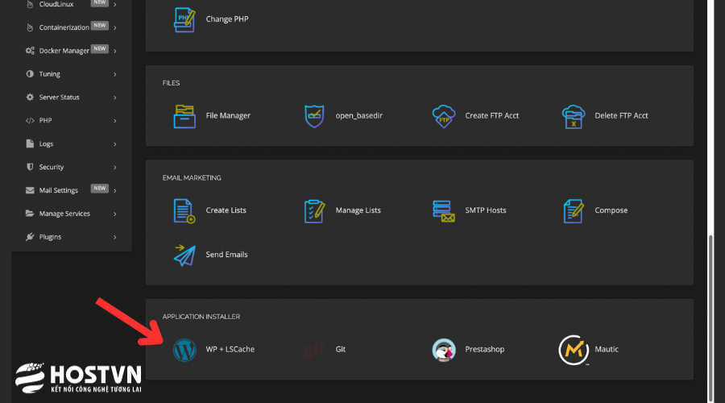The height and width of the screenshot is (403, 725).
Task: Open the SMTP Hosts server icon
Action: click(444, 211)
